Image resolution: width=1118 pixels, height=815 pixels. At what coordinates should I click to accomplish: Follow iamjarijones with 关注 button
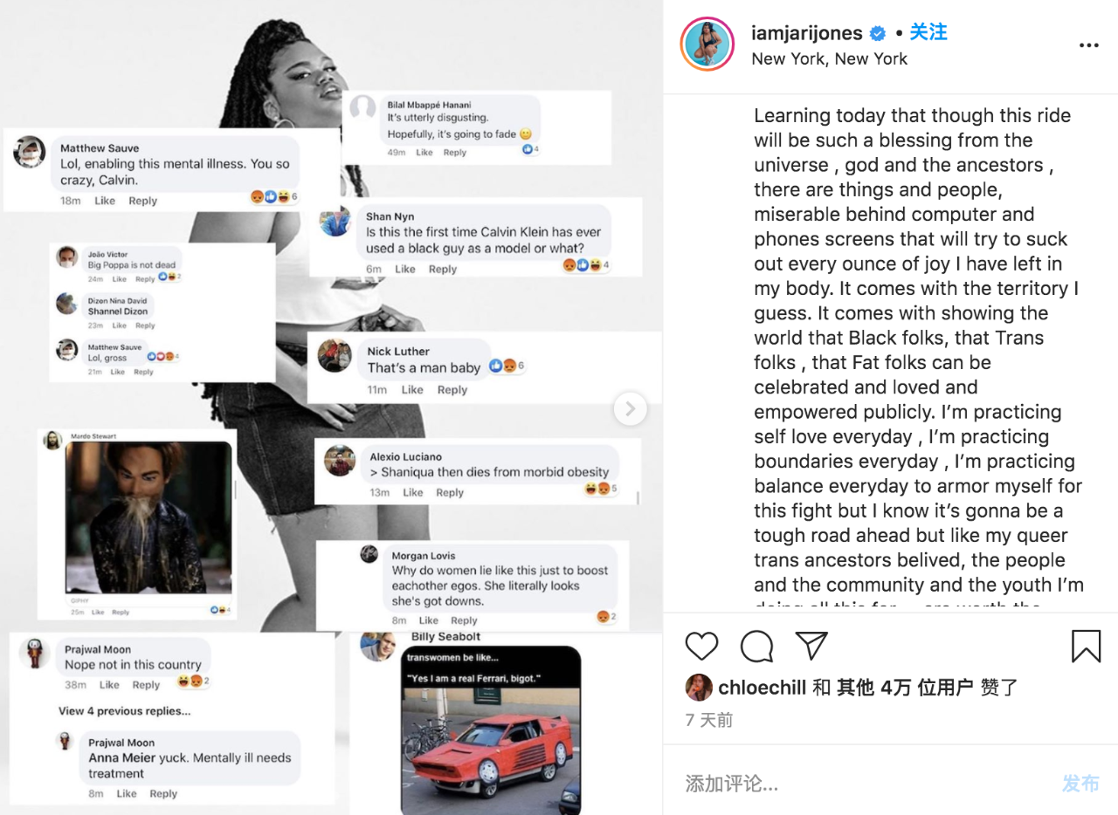tap(928, 32)
